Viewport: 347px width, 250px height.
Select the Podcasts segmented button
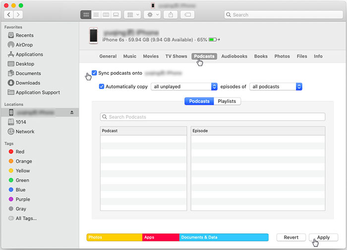[x=199, y=101]
